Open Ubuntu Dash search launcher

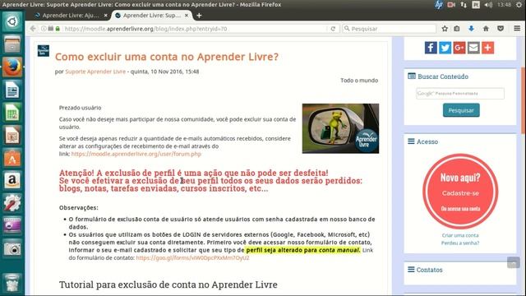pos(12,22)
